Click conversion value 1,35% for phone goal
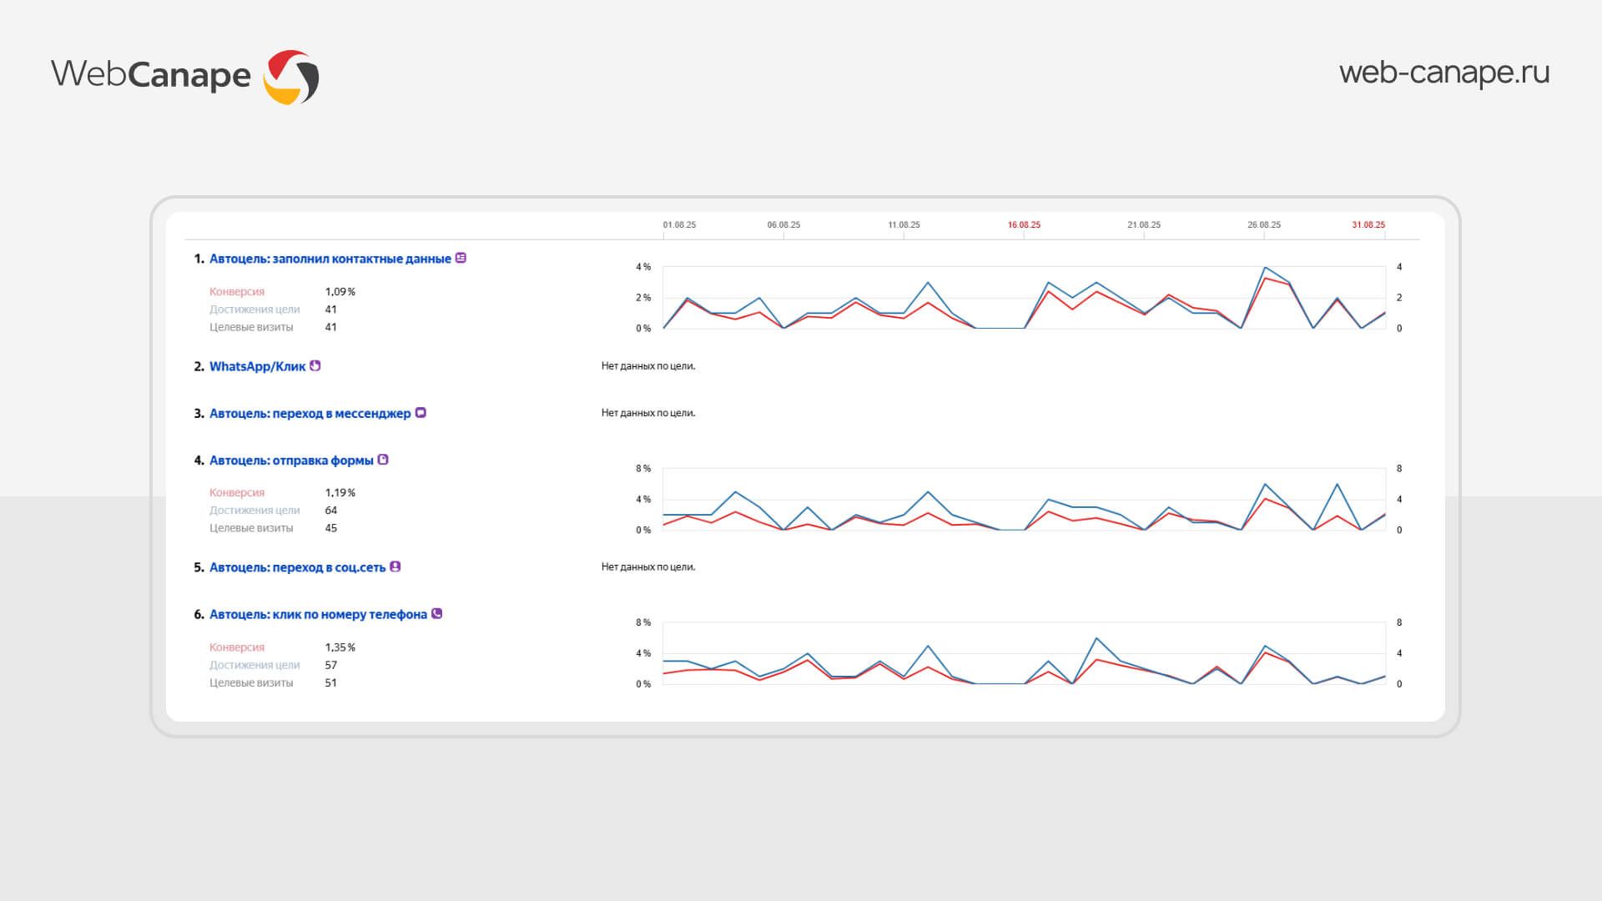The image size is (1602, 901). 340,647
